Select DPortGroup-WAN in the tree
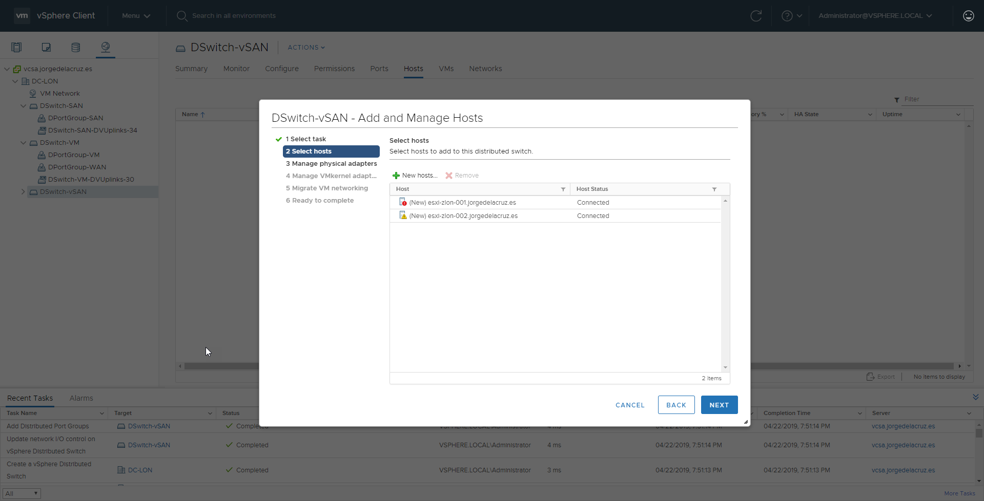The image size is (984, 501). [x=77, y=167]
